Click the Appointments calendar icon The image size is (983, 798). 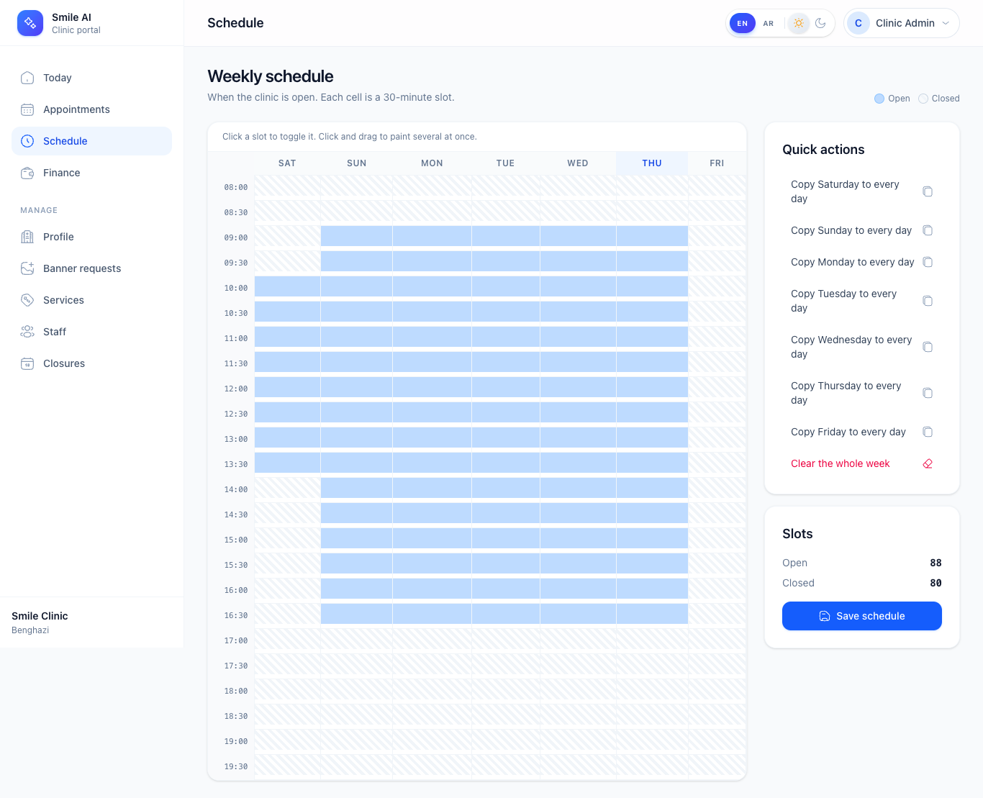click(x=27, y=109)
